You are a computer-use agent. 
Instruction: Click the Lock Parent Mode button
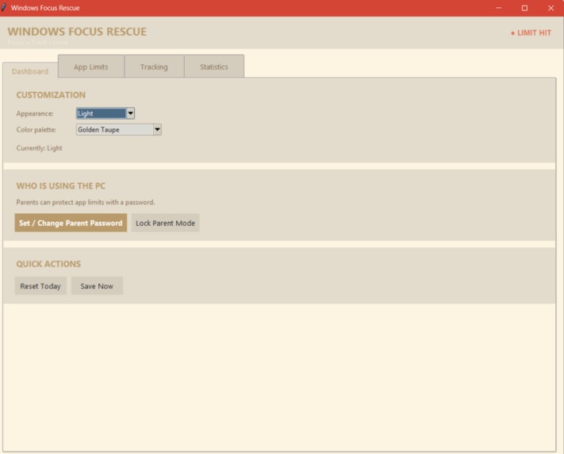coord(166,223)
